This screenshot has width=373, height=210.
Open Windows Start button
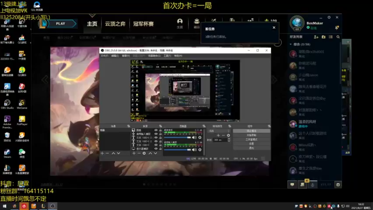tap(5, 206)
